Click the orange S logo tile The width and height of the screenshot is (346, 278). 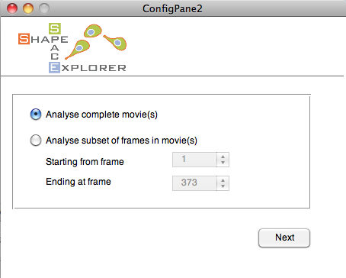click(24, 39)
